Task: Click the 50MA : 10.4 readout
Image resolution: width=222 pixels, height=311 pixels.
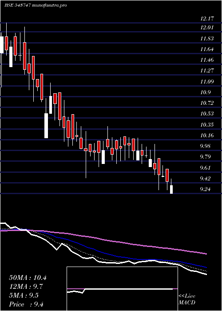Action: pos(28,278)
